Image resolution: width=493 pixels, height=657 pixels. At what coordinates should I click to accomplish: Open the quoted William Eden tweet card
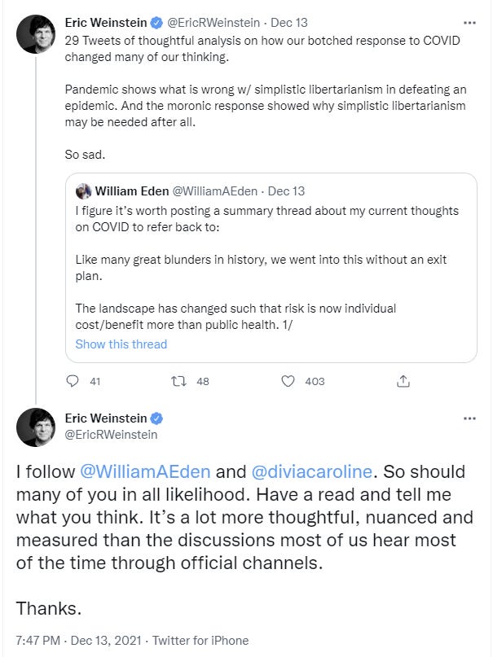[x=271, y=269]
